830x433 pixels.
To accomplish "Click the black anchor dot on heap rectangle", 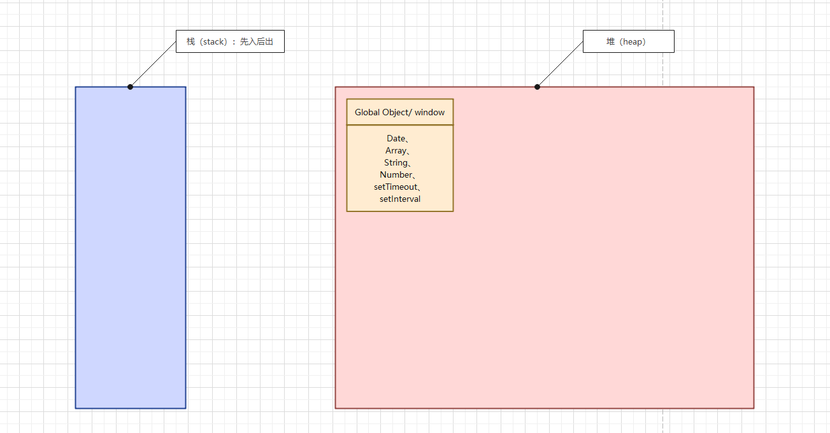I will [x=537, y=87].
